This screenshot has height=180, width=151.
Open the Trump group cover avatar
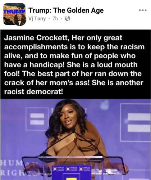(x=14, y=14)
